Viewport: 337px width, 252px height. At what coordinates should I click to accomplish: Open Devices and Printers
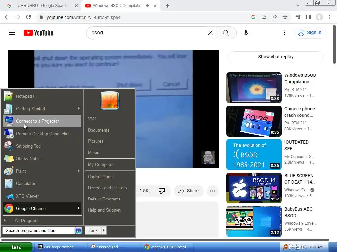(107, 188)
